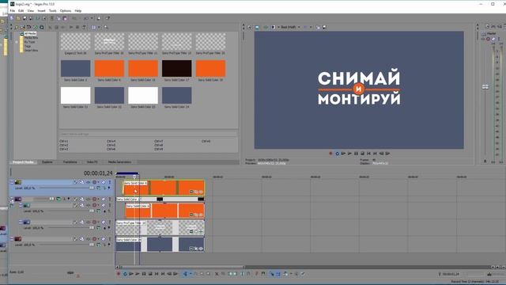Switch to the Media Generators tab
506x285 pixels.
coord(119,161)
